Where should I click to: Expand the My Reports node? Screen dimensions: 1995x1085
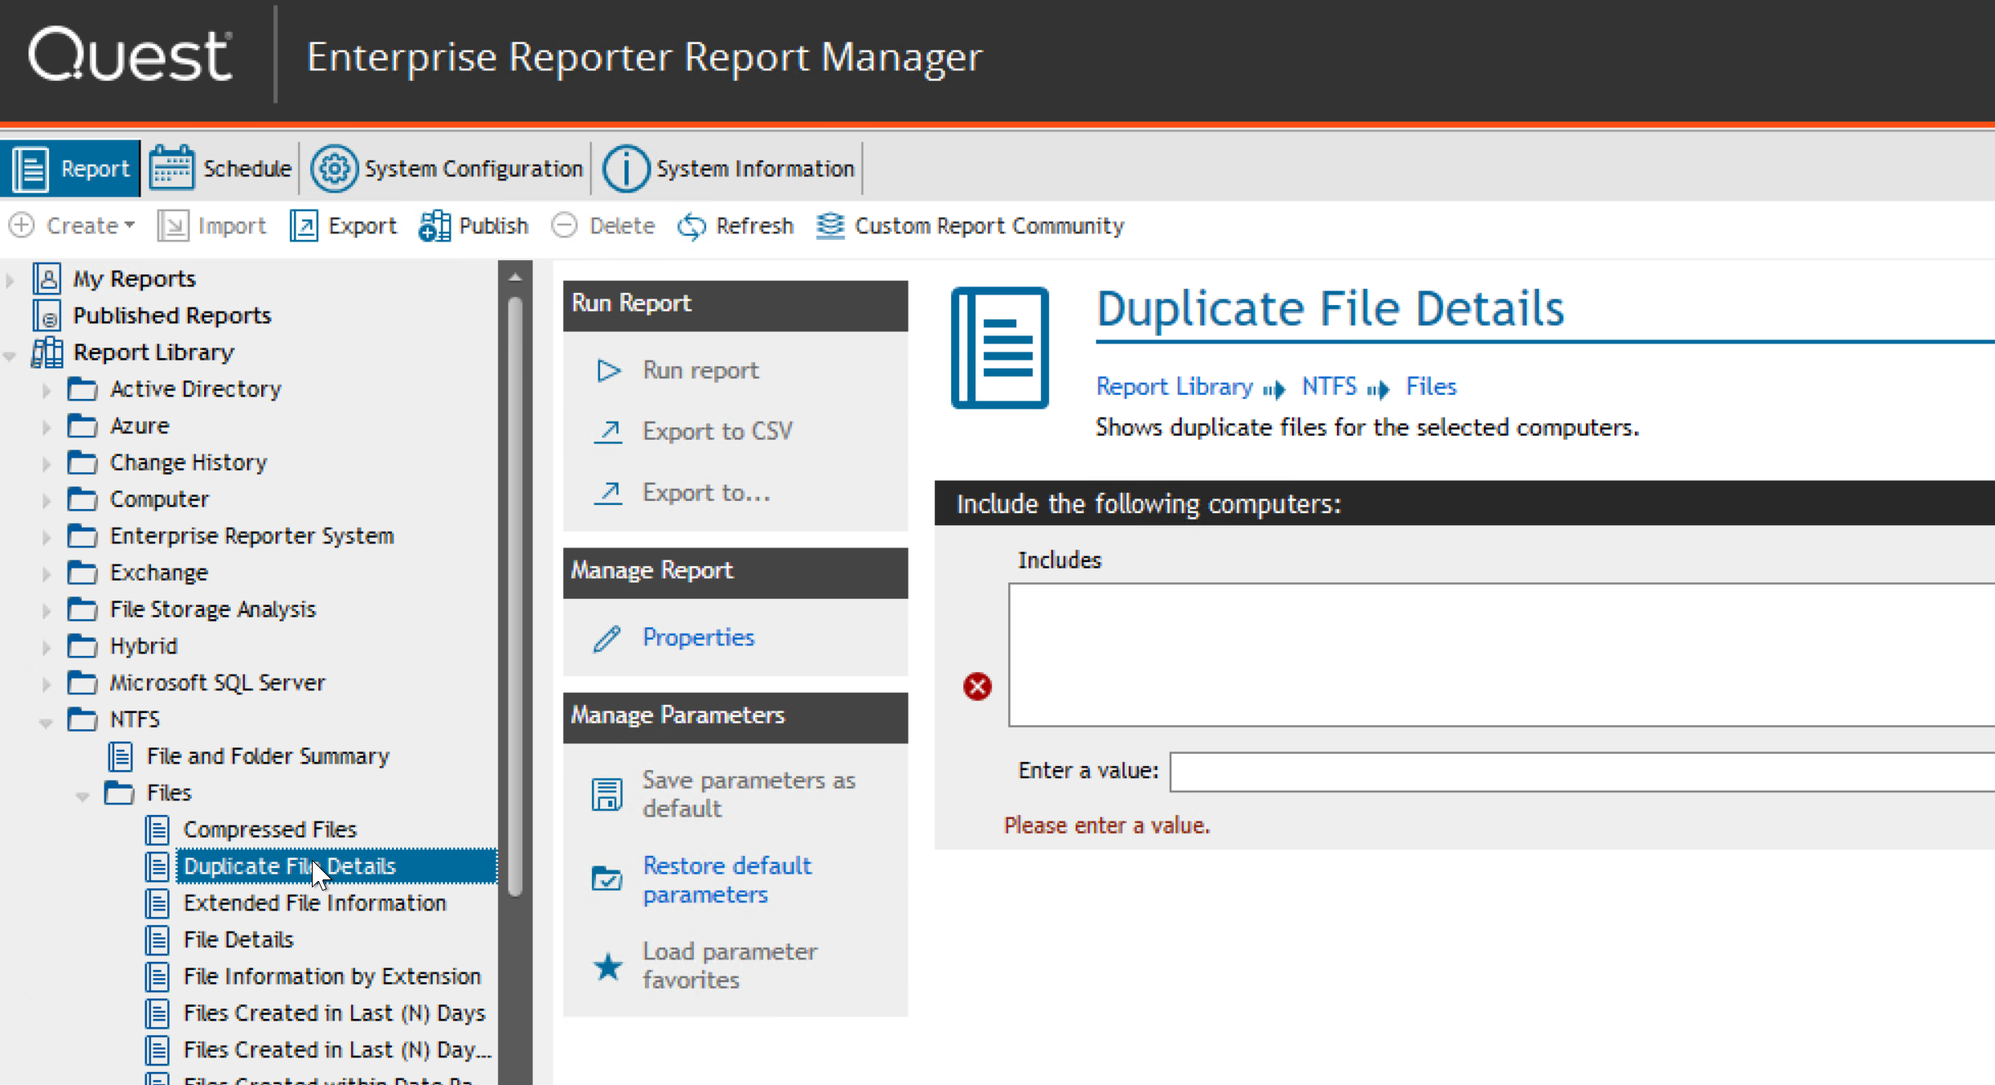pos(10,280)
